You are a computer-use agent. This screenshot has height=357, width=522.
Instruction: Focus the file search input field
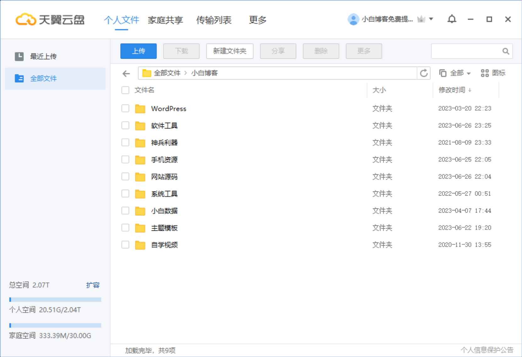(466, 51)
